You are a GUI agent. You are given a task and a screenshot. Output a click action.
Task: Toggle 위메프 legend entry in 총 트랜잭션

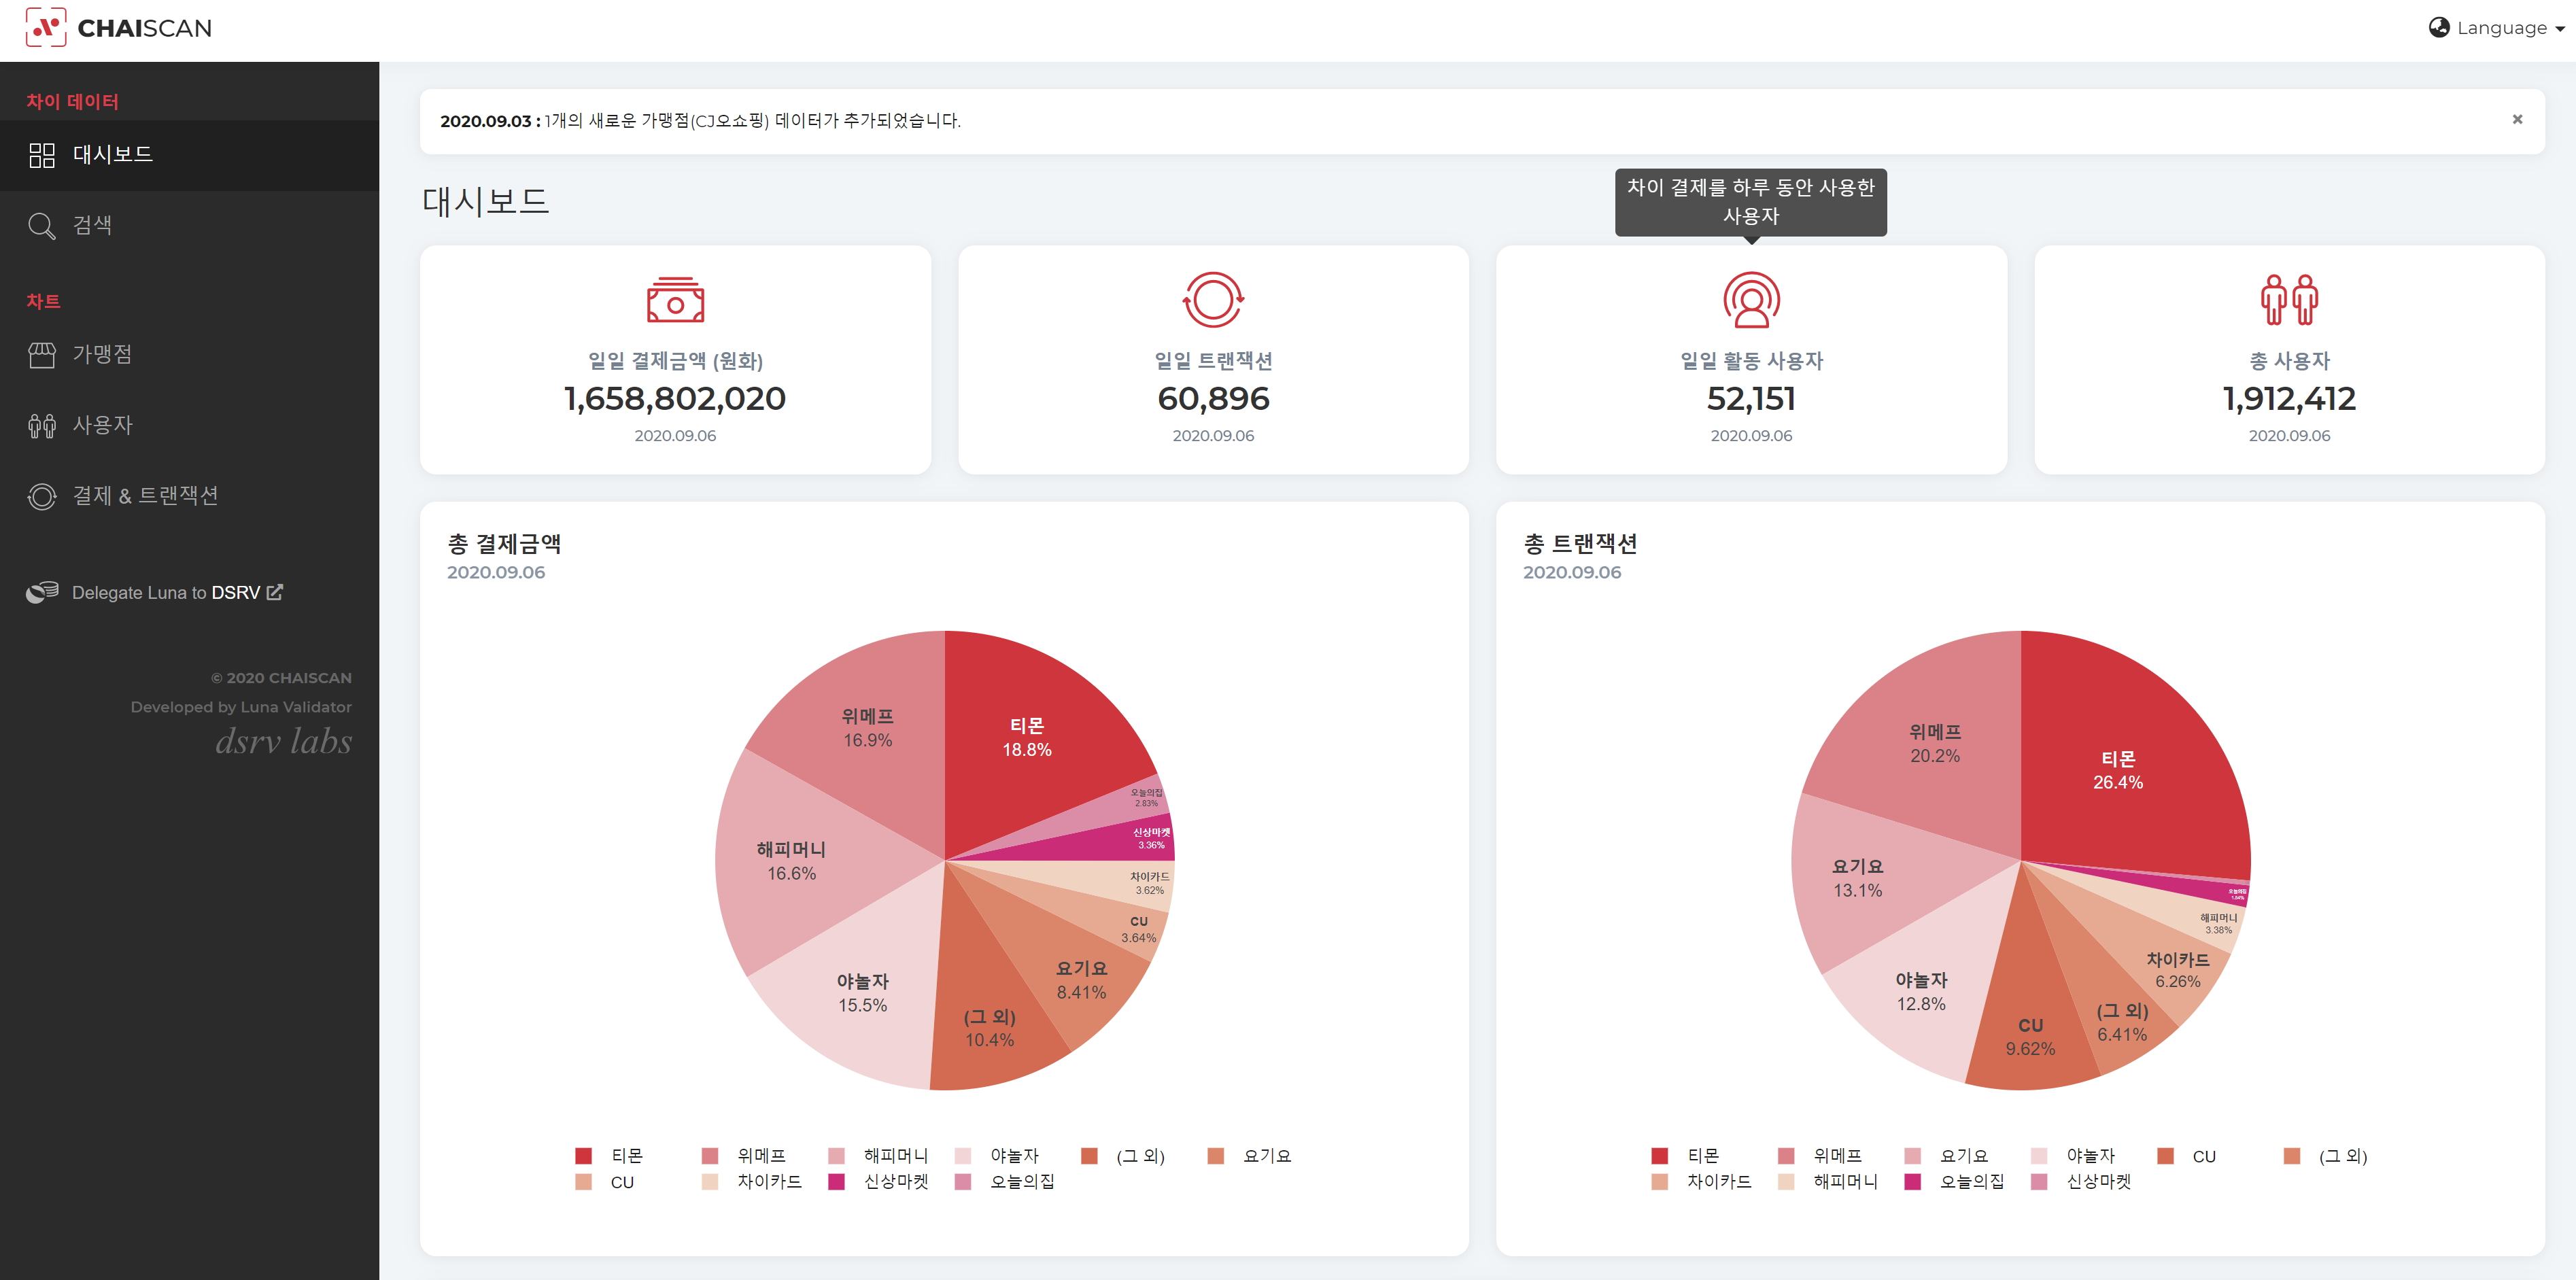[1820, 1156]
